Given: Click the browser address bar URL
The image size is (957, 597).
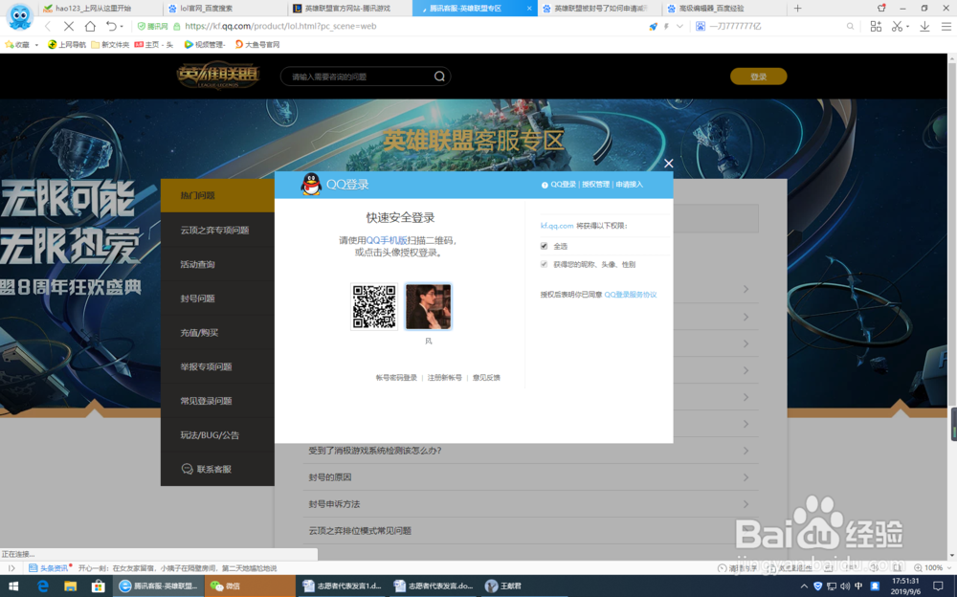Looking at the screenshot, I should click(280, 26).
